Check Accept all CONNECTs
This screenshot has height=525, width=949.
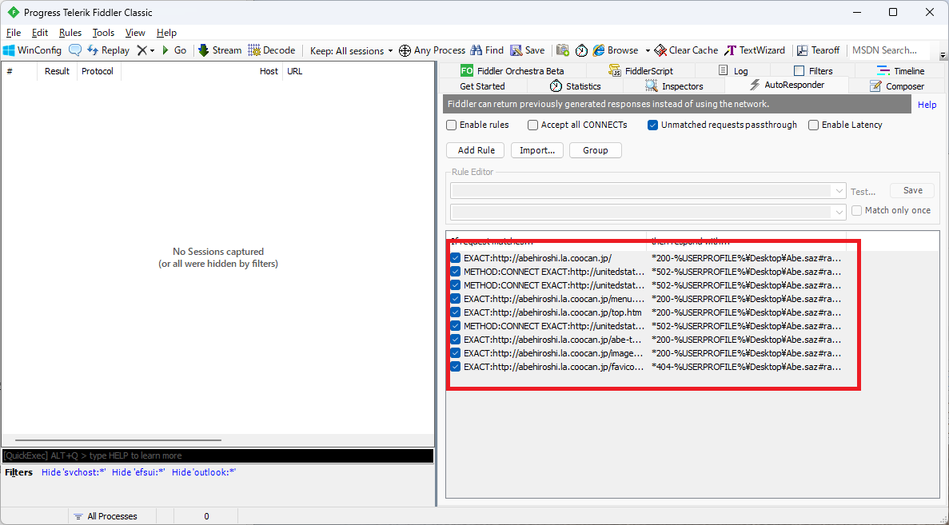point(532,125)
